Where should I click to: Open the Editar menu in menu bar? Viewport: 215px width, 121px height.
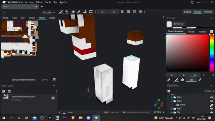(x=39, y=2)
